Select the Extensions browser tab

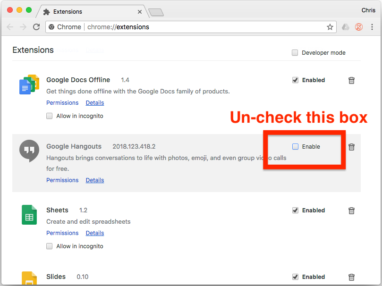click(x=93, y=11)
